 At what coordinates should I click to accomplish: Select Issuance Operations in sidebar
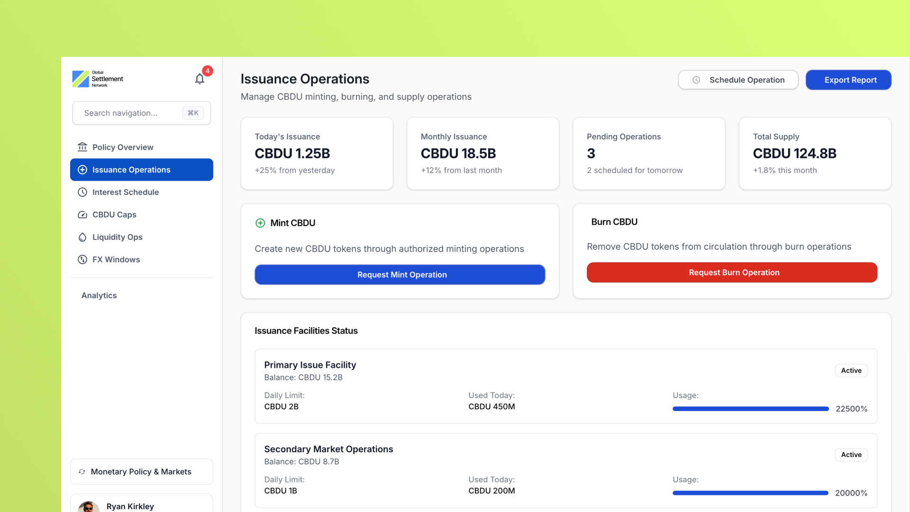141,170
